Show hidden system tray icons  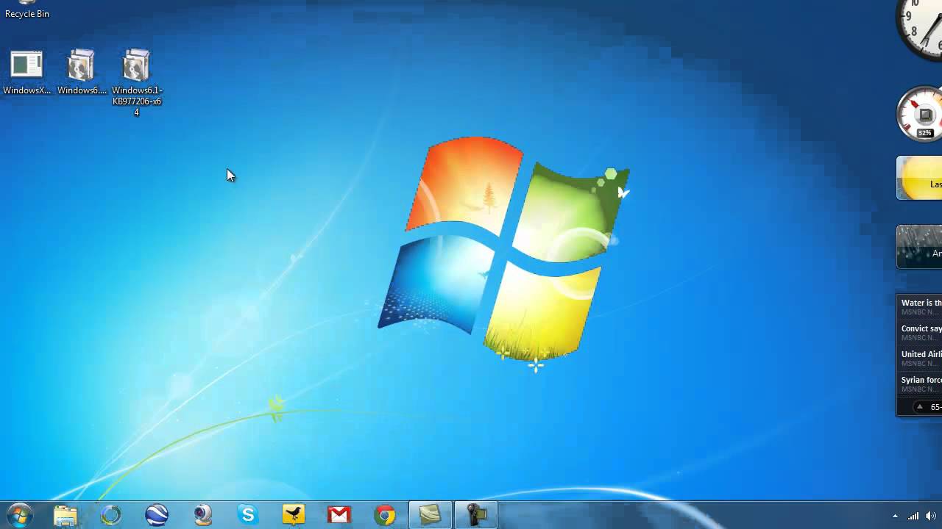pos(895,516)
